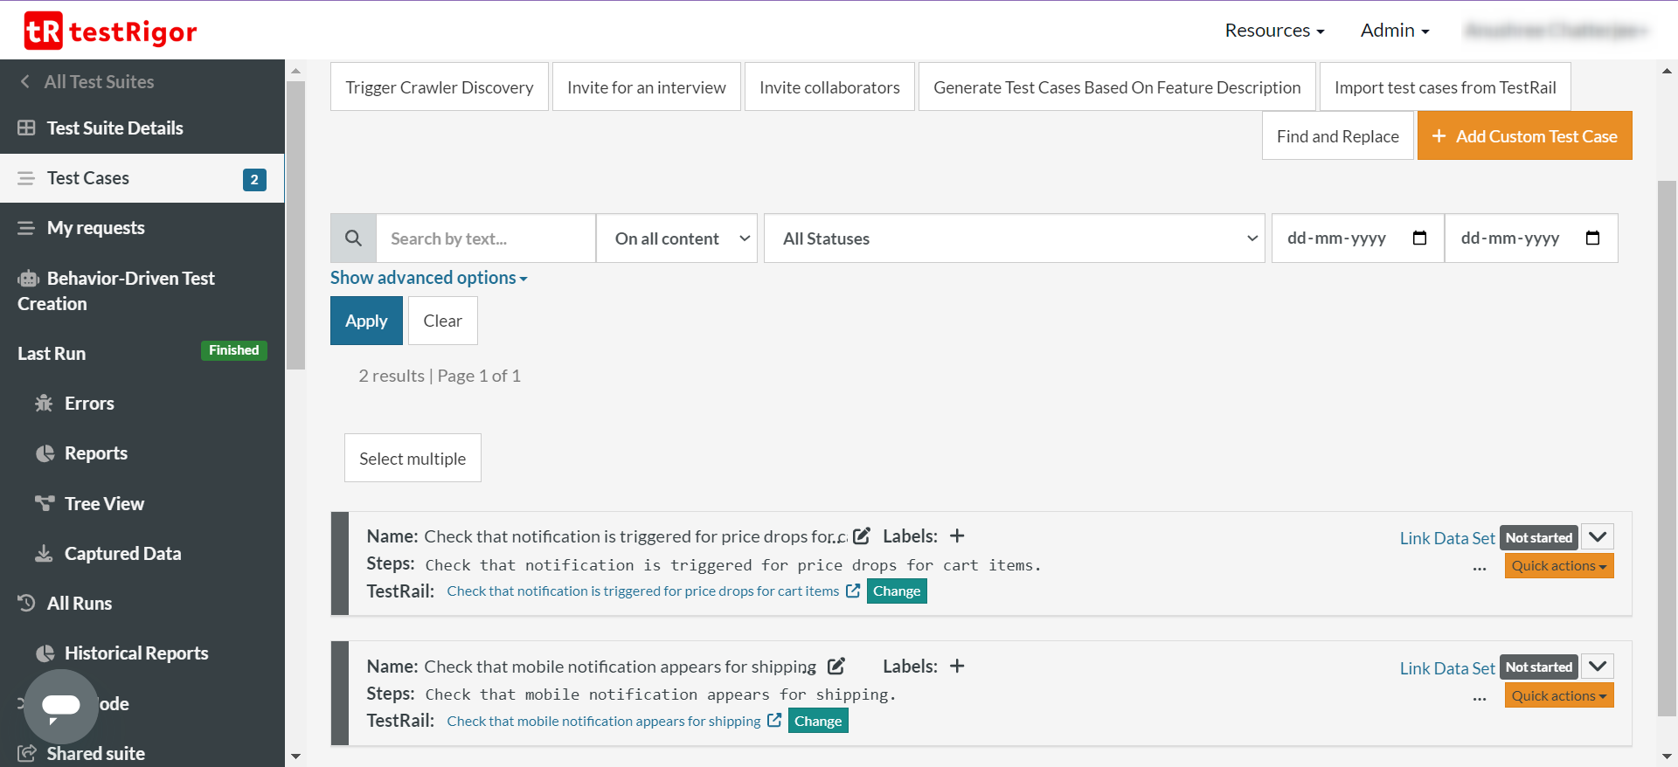Add label to price drops test case
The height and width of the screenshot is (767, 1678).
957,536
